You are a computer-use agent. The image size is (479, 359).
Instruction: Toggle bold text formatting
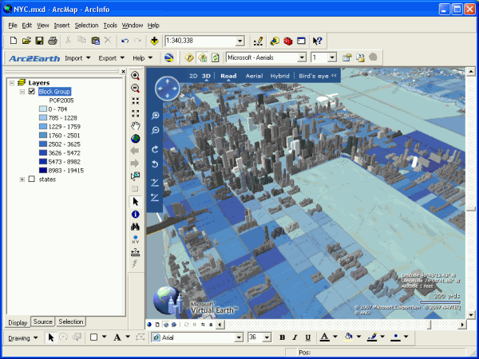(x=283, y=337)
